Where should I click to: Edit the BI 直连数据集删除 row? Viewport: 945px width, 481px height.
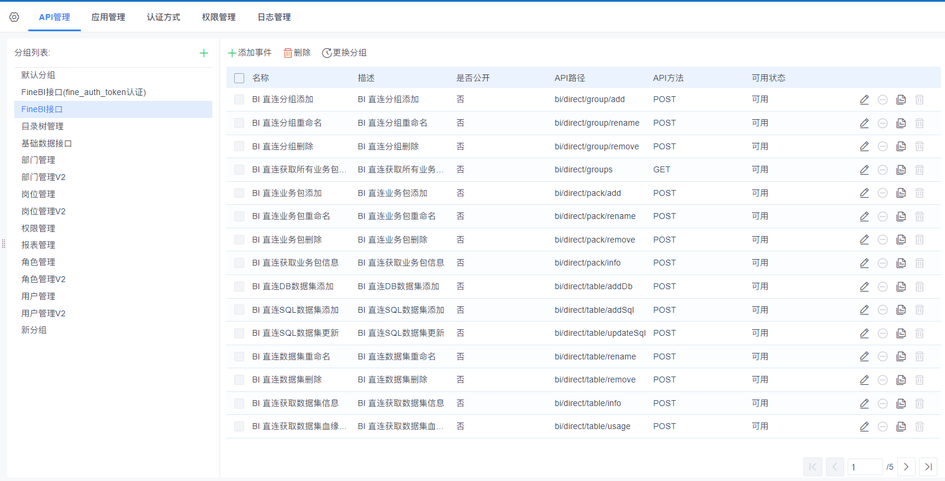tap(864, 380)
